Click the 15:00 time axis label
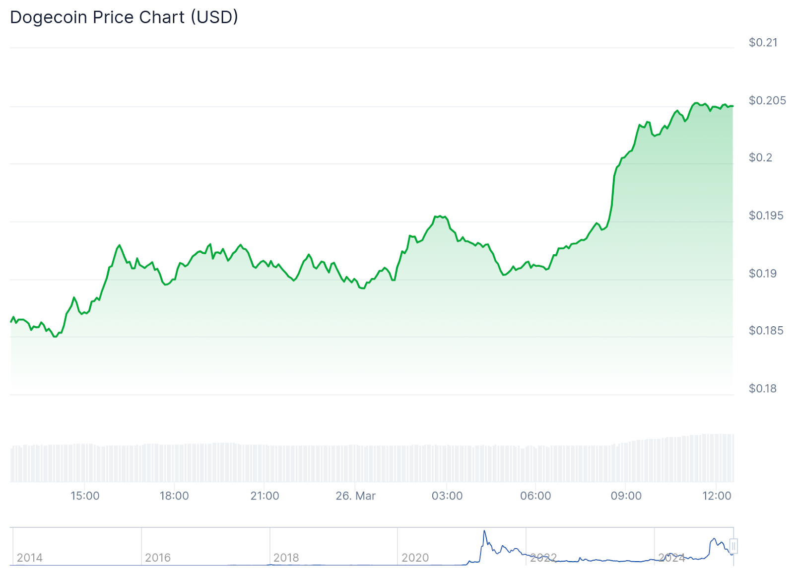The width and height of the screenshot is (794, 580). tap(85, 496)
